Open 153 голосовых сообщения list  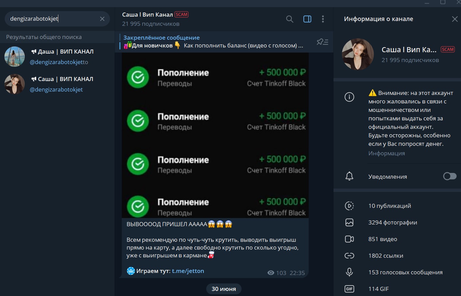point(397,272)
